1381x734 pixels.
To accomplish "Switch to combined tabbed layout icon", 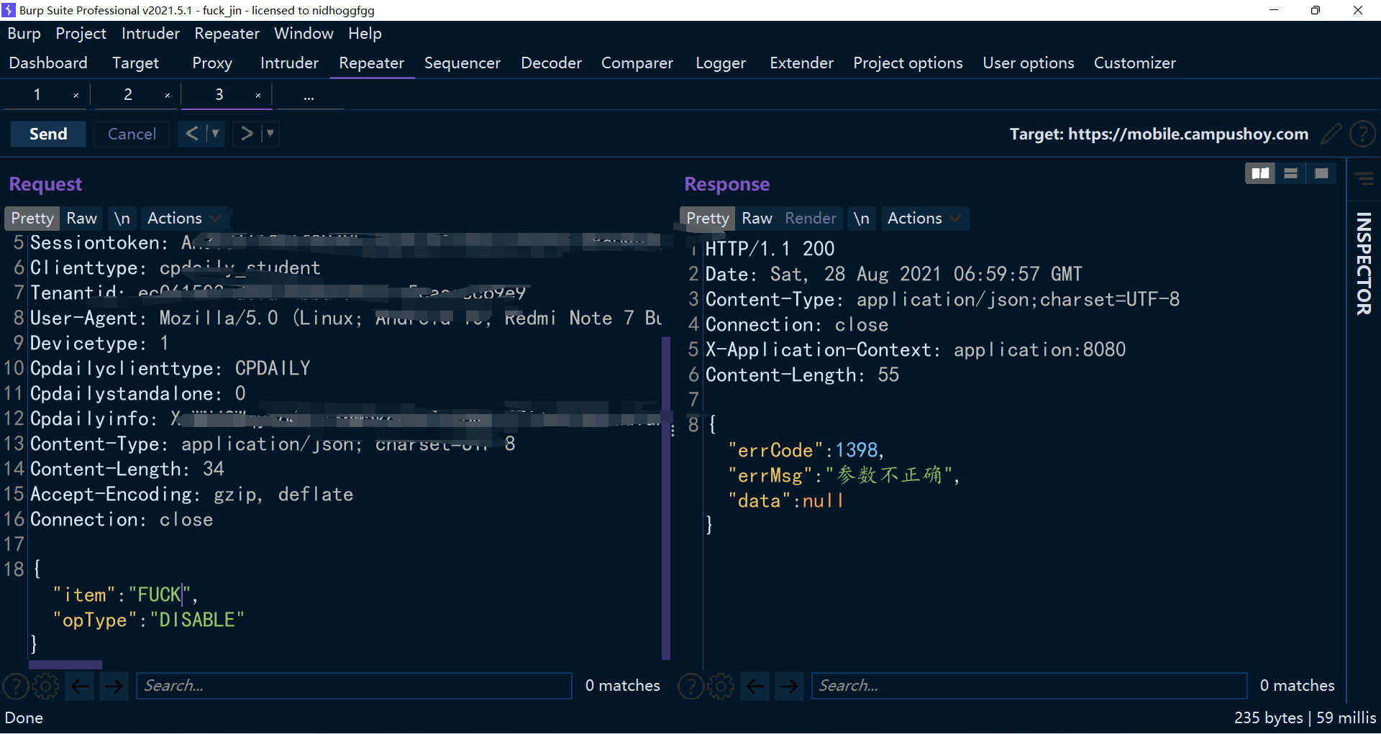I will [1321, 173].
